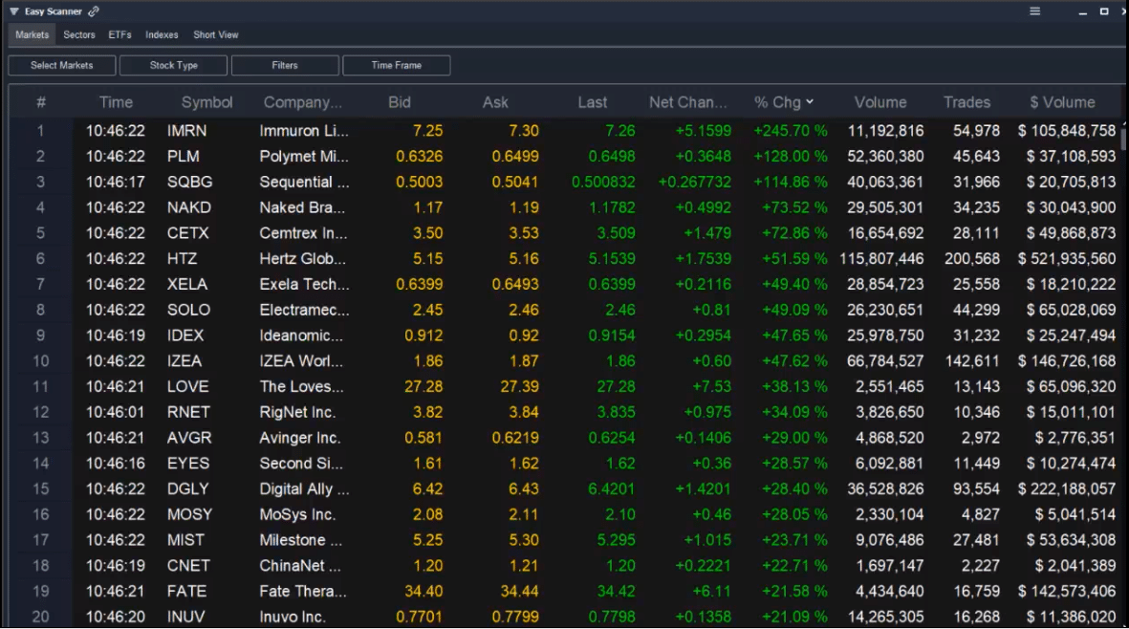
Task: Select the IZEA symbol cell
Action: tap(185, 360)
